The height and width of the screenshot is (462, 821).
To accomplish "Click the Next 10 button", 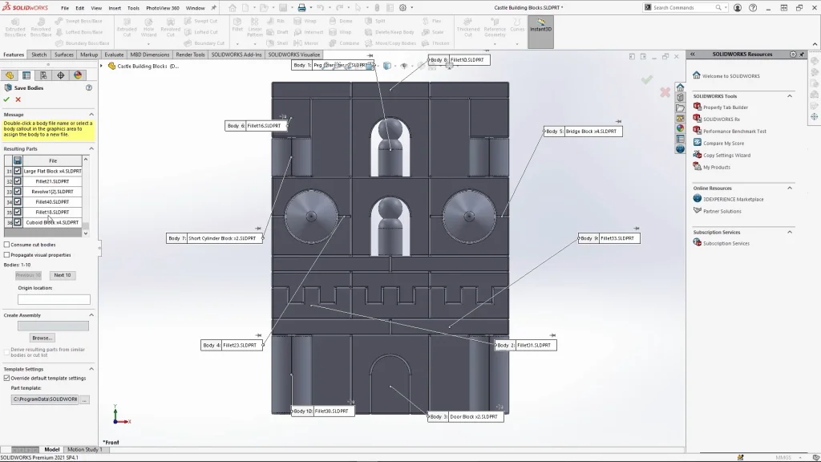I will coord(62,275).
